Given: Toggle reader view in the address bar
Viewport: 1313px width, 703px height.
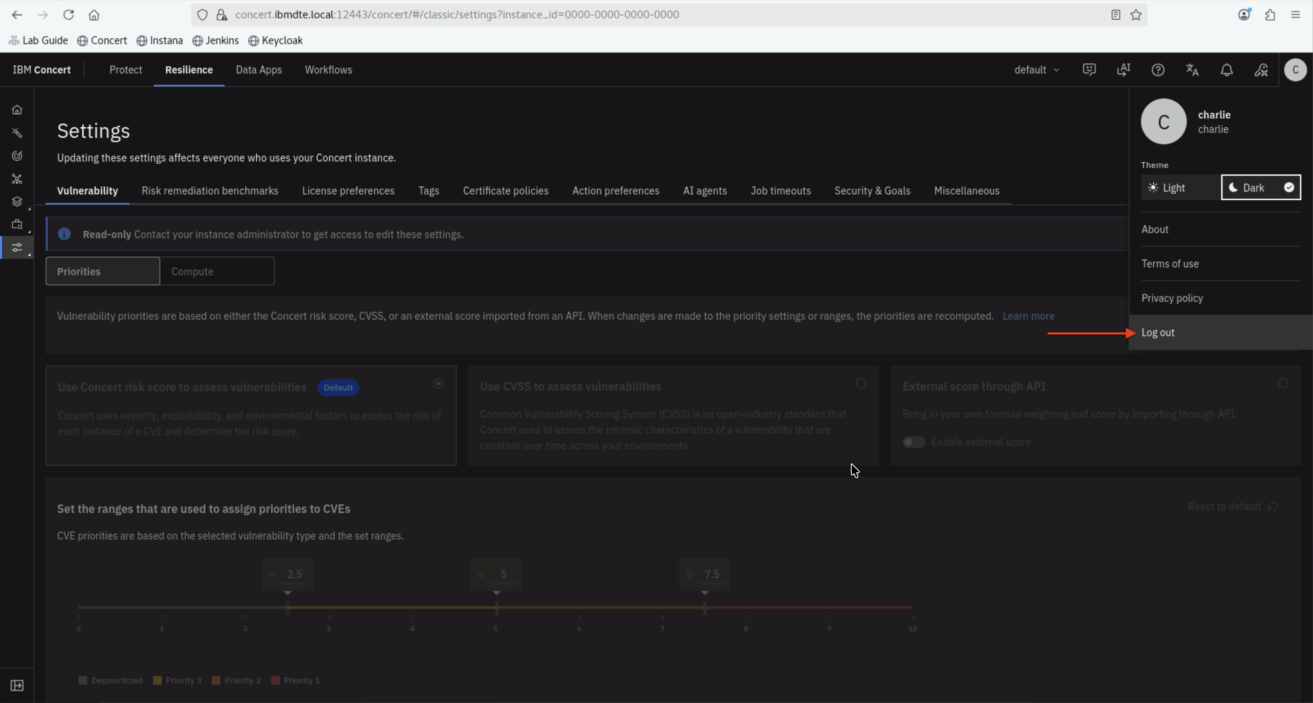Looking at the screenshot, I should click(1116, 15).
